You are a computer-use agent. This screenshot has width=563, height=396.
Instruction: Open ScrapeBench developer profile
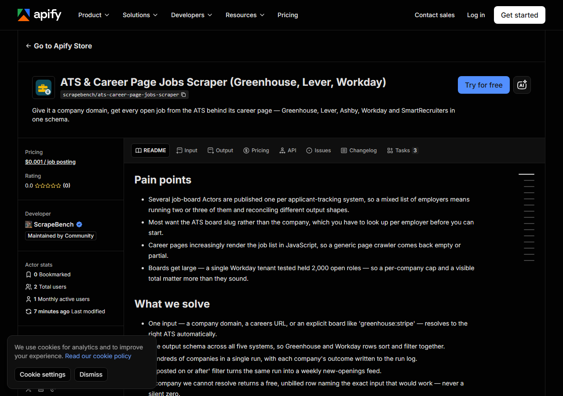(x=54, y=224)
